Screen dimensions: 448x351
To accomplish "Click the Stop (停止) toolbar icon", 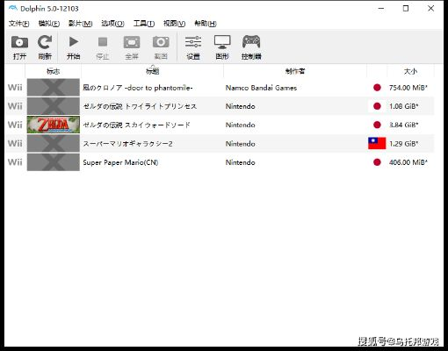I will point(103,47).
